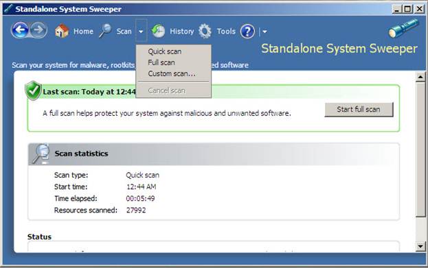This screenshot has width=428, height=268.
Task: Click the scrollbar up arrow
Action: click(x=420, y=77)
